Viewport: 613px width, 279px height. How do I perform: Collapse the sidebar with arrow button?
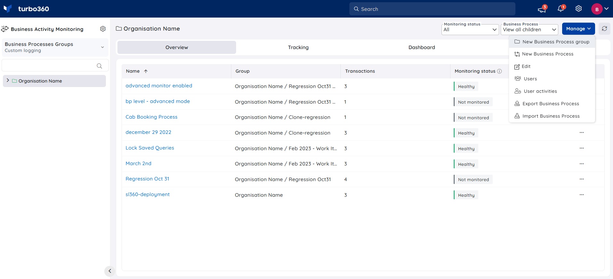click(110, 271)
